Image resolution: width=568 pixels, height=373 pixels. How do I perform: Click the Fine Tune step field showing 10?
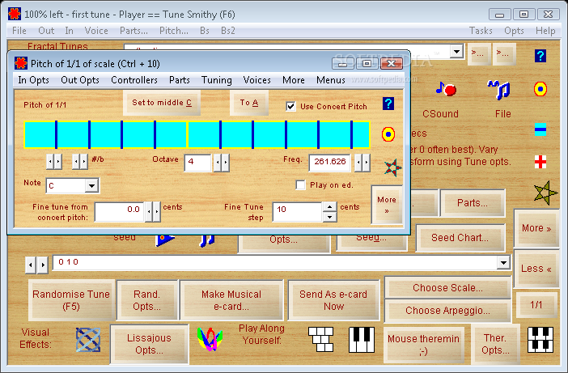coord(297,212)
